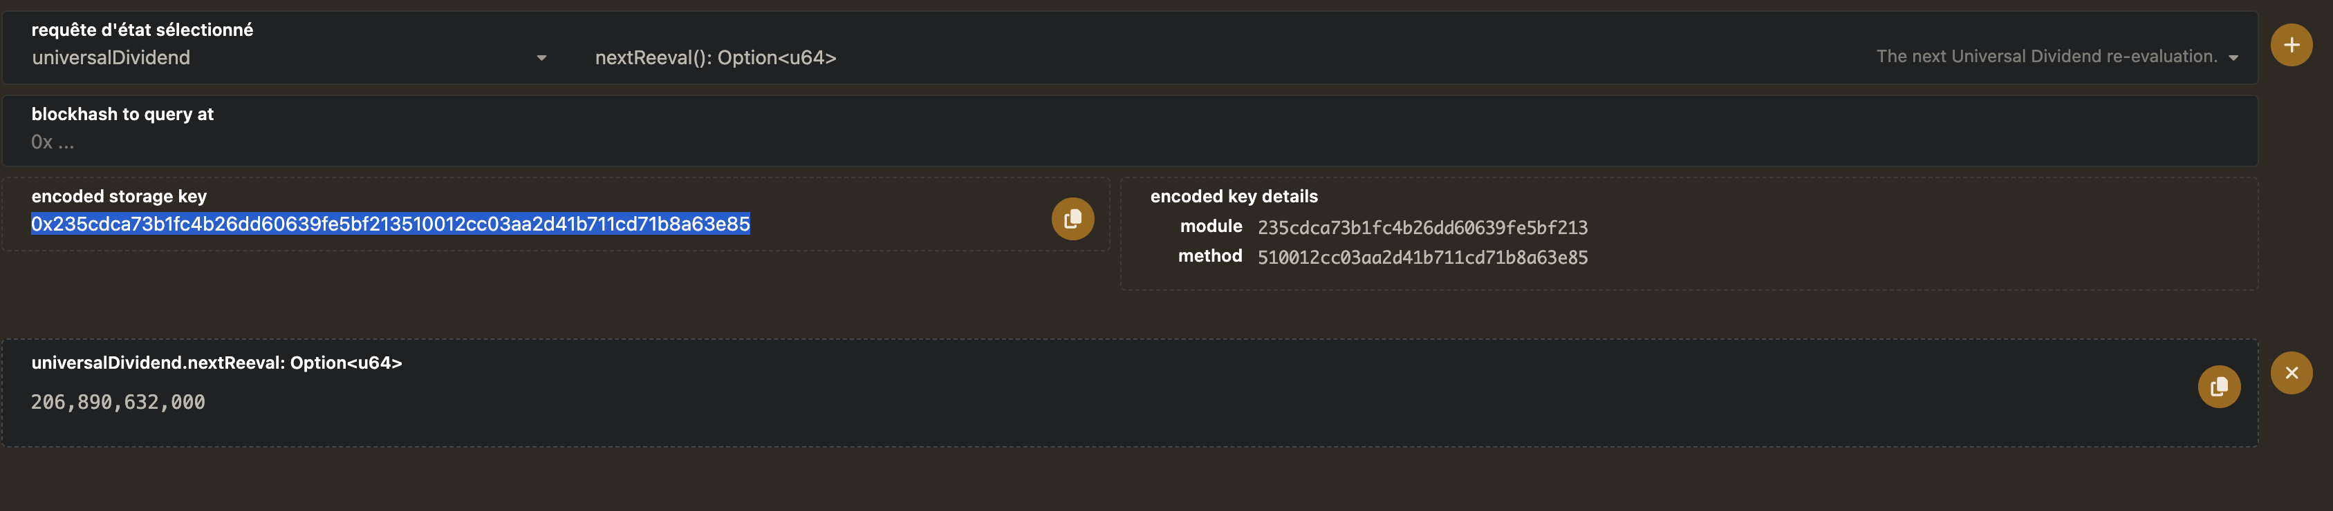Click the result value 206,890,632,000
The width and height of the screenshot is (2333, 511).
(118, 403)
